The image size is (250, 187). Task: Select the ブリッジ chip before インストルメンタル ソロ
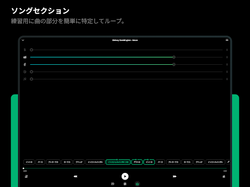pyautogui.click(x=79, y=162)
